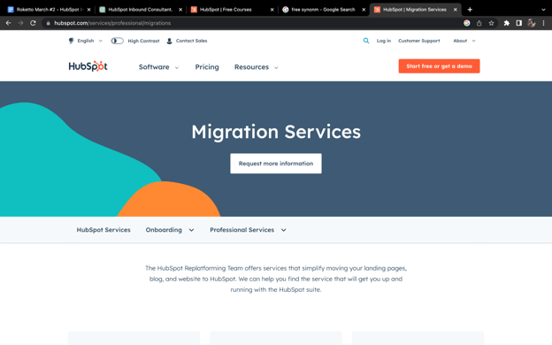Click the Contact Sales person icon
This screenshot has width=552, height=345.
point(169,41)
